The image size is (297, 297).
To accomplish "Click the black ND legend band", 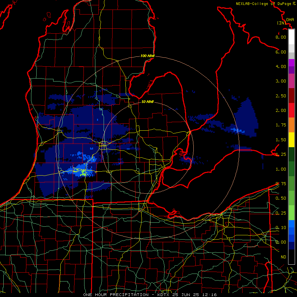I will coord(291,257).
